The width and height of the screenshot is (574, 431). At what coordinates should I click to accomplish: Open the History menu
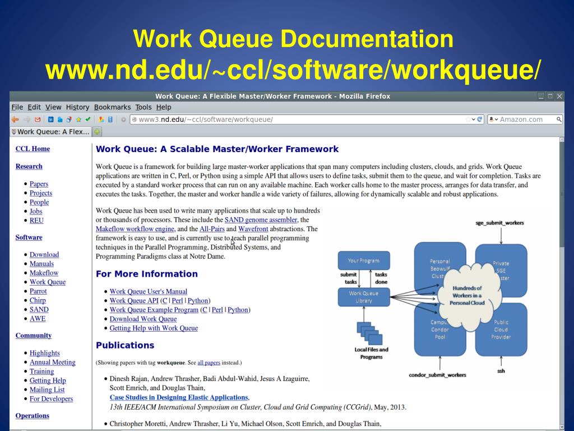point(77,107)
